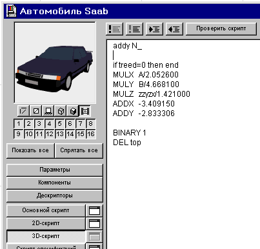The width and height of the screenshot is (260, 249).
Task: Open the Дескрипторы section
Action: tap(55, 195)
